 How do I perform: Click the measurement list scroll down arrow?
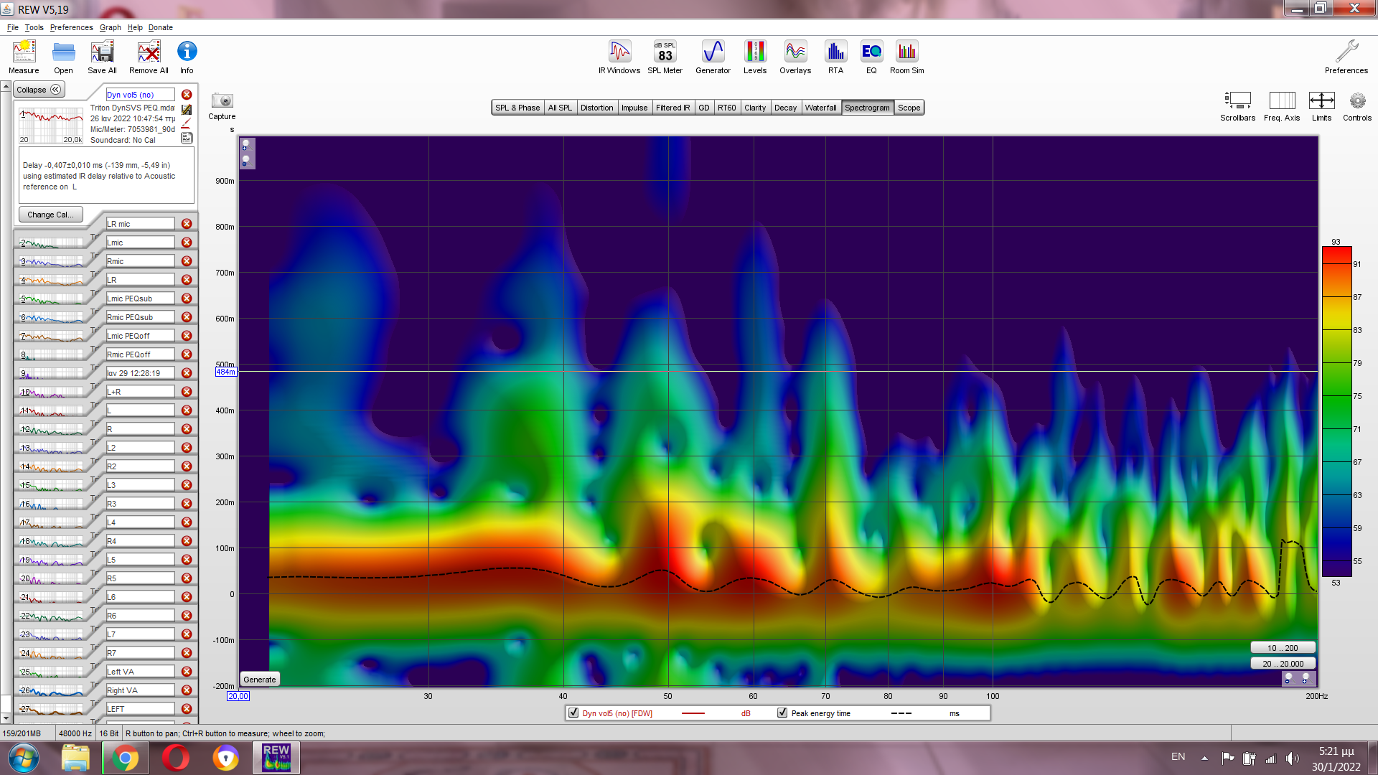6,718
